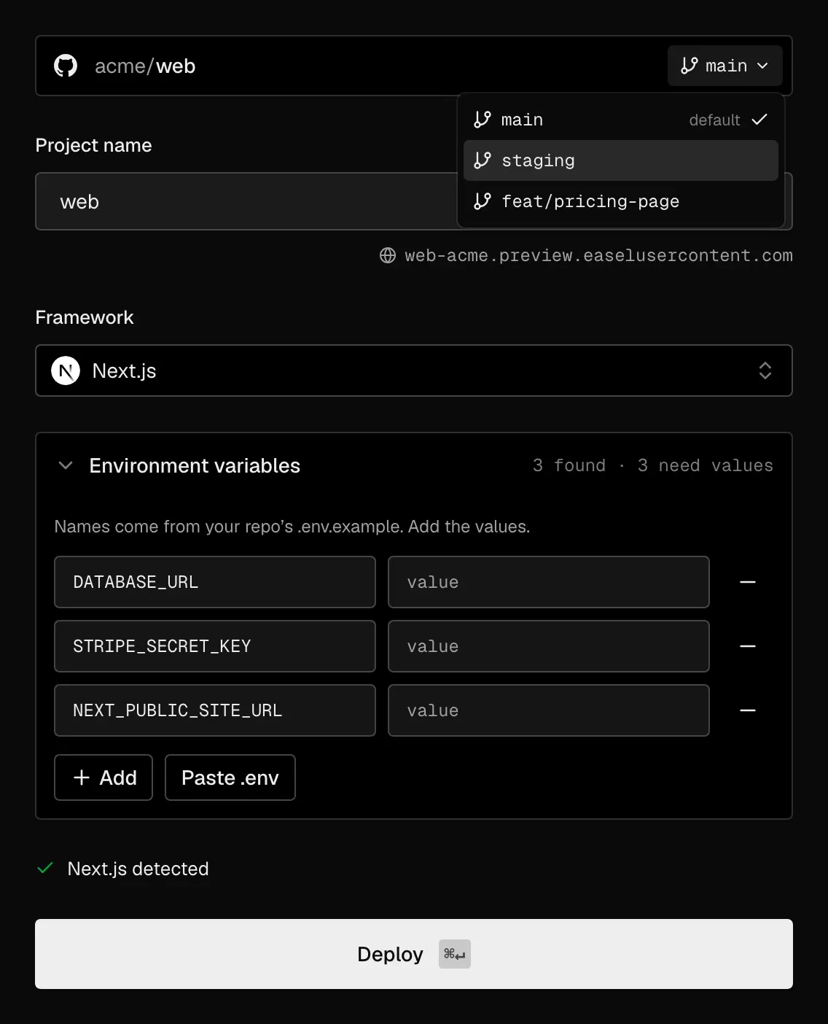
Task: Click the NEXT_PUBLIC_SITE_URL name field
Action: coord(215,710)
